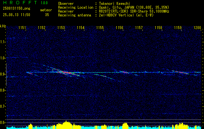
Task: Click time marker 1155
Action: tap(100, 27)
